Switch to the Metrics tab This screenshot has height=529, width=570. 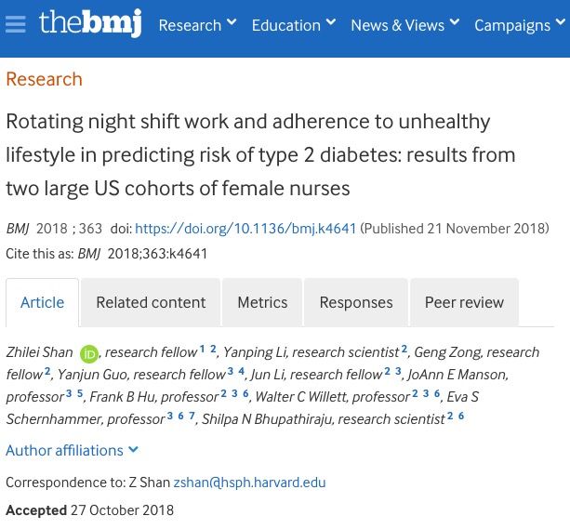point(262,302)
